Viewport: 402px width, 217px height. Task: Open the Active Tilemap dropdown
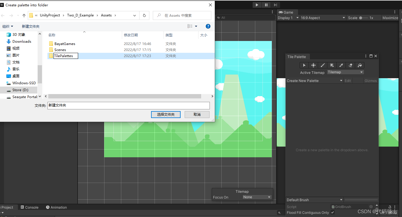tap(345, 72)
